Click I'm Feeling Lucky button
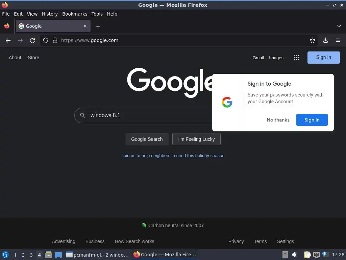 [196, 139]
